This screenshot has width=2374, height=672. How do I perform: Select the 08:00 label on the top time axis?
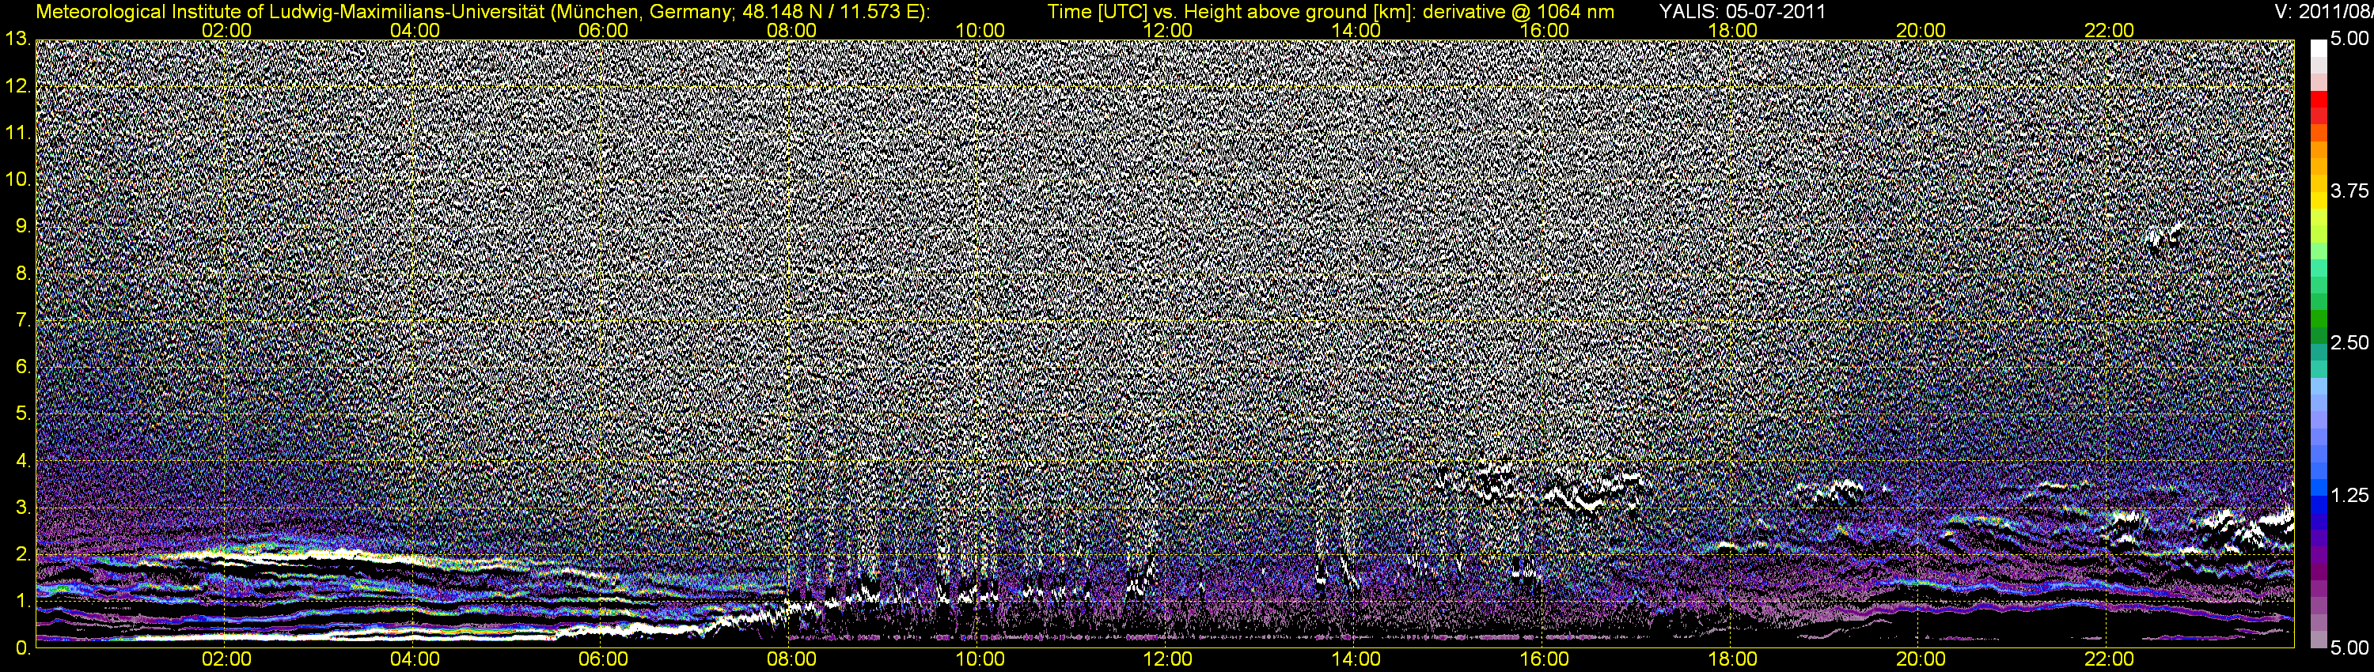pyautogui.click(x=791, y=30)
